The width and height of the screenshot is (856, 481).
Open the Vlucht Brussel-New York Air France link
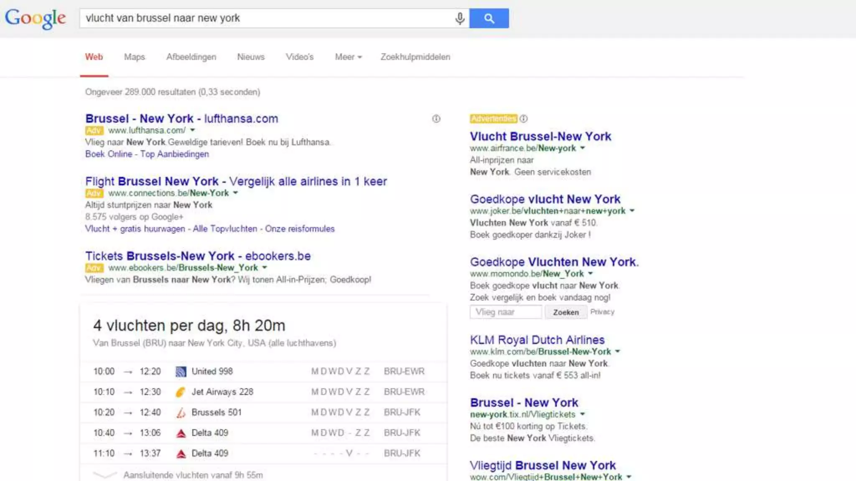point(540,137)
